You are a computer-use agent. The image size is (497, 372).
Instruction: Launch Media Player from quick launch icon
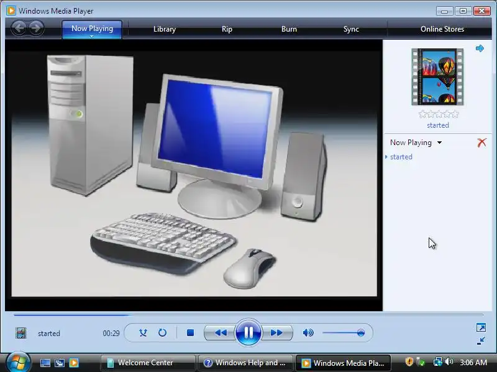[74, 363]
